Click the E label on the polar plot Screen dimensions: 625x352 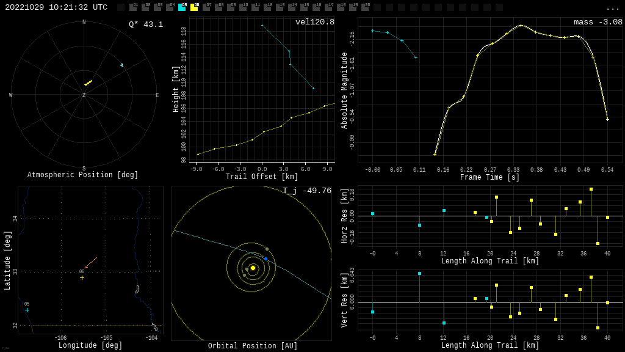click(x=157, y=95)
